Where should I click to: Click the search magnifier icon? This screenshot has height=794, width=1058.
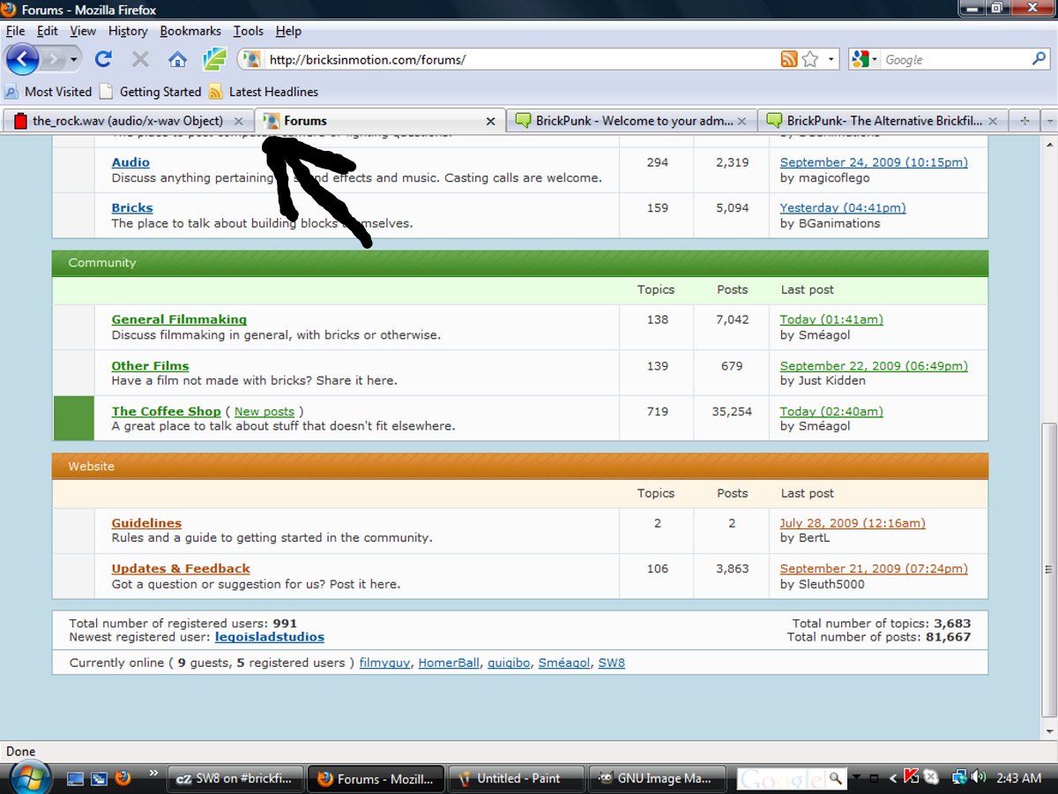[x=1039, y=59]
